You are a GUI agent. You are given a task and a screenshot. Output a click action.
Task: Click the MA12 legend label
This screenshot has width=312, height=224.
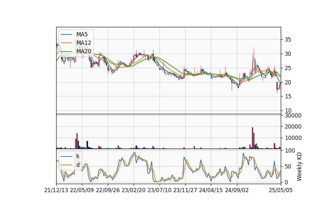pos(84,43)
